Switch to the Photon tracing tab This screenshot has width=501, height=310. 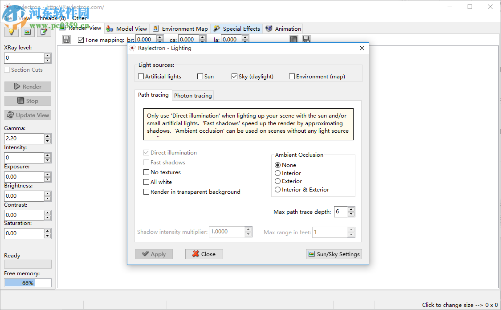[x=193, y=95]
